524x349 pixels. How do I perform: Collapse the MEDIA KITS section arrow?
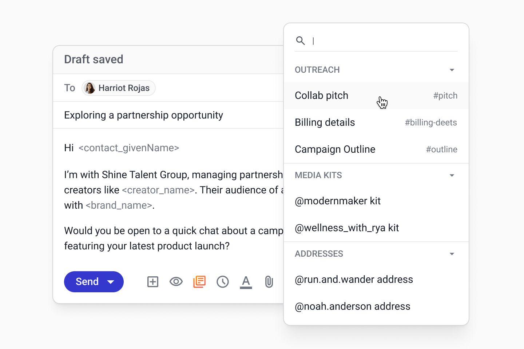452,175
